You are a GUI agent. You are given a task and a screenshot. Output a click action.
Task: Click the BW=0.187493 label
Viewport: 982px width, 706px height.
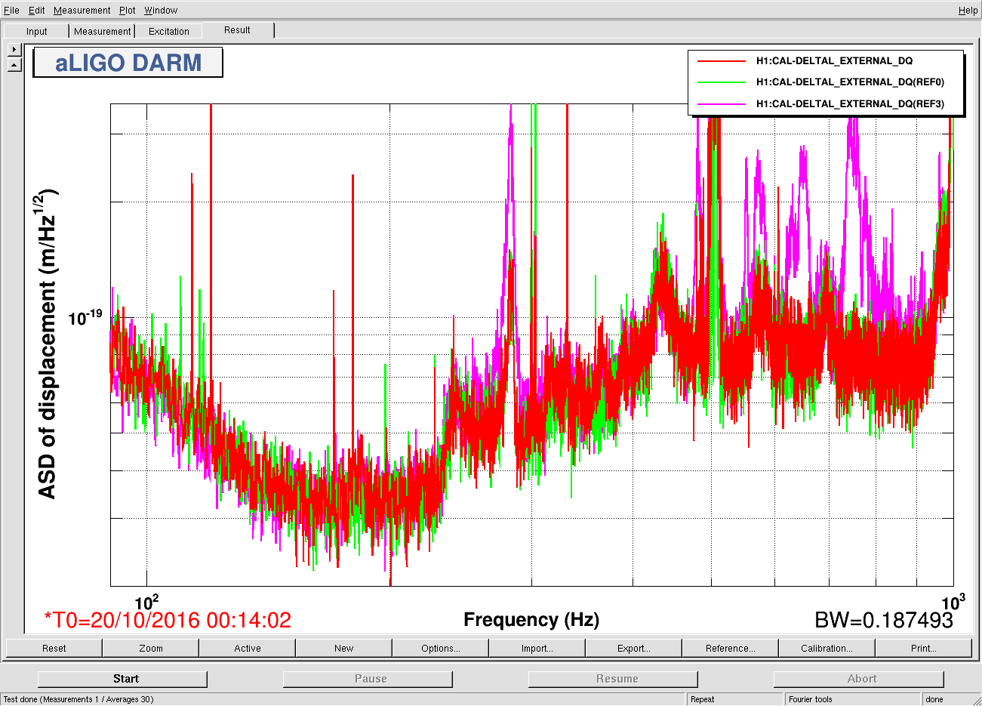tap(884, 621)
